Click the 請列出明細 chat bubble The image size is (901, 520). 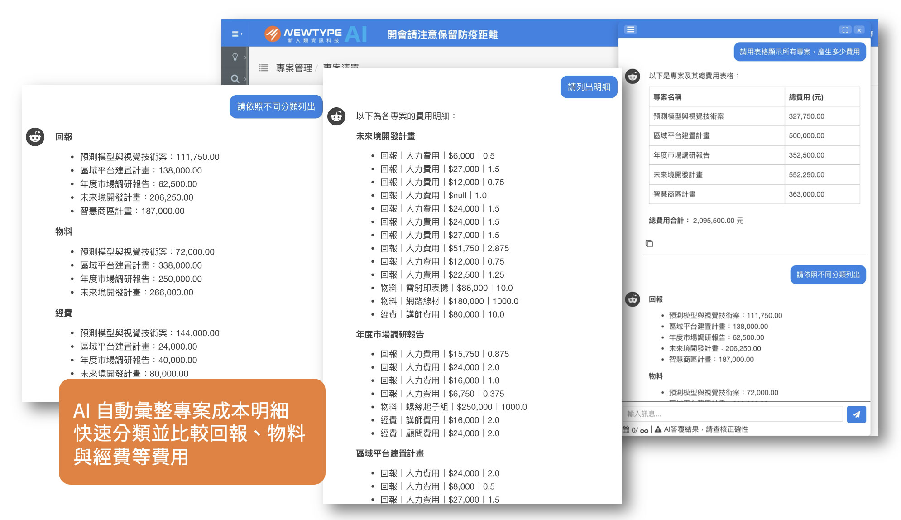pos(589,87)
